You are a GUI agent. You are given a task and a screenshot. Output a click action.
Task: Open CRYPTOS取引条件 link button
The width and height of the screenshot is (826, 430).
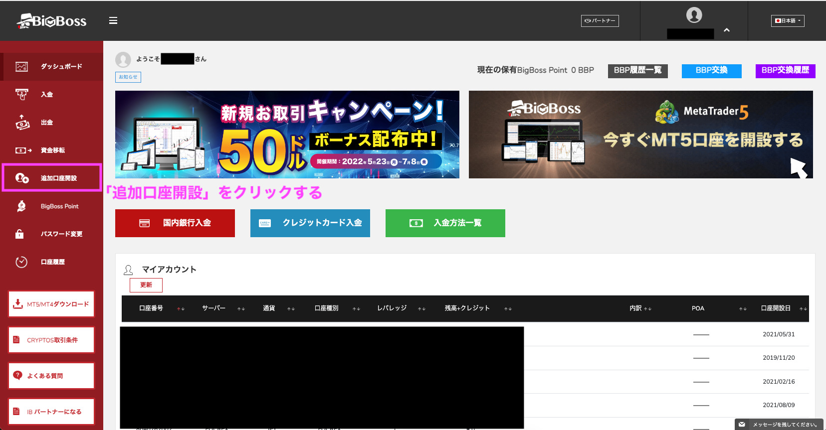pyautogui.click(x=51, y=340)
